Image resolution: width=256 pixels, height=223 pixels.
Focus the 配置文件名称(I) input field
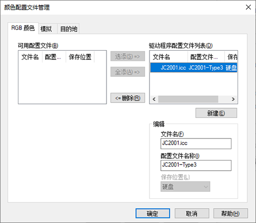[x=196, y=165]
